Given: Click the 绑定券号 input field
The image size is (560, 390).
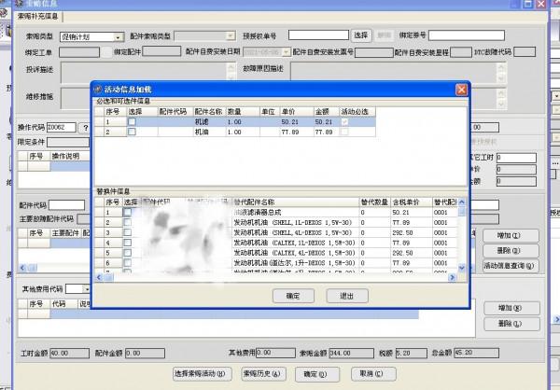Looking at the screenshot, I should click(x=467, y=35).
